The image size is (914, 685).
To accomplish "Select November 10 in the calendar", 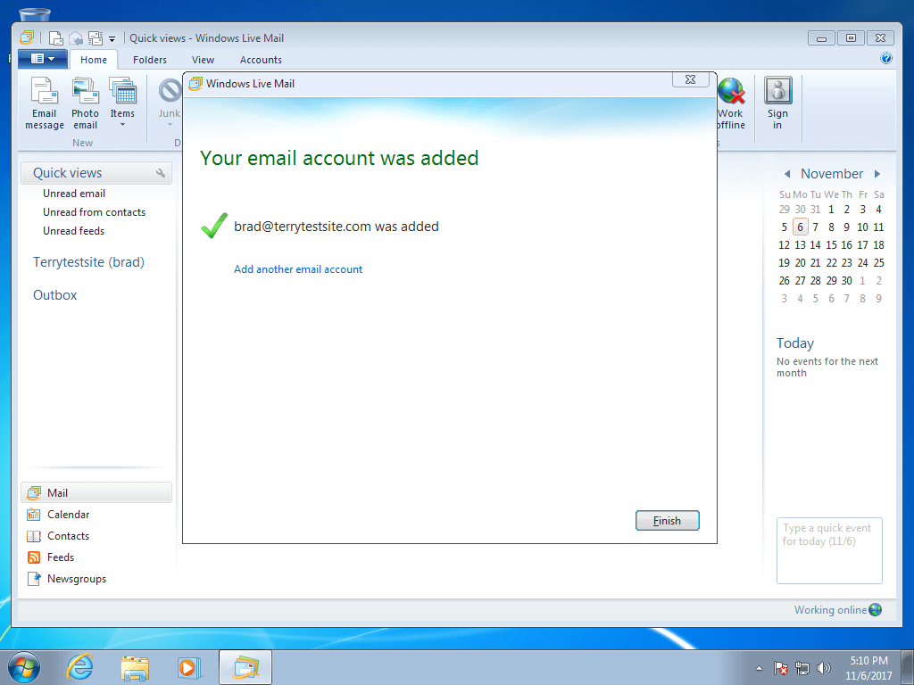I will click(x=863, y=227).
